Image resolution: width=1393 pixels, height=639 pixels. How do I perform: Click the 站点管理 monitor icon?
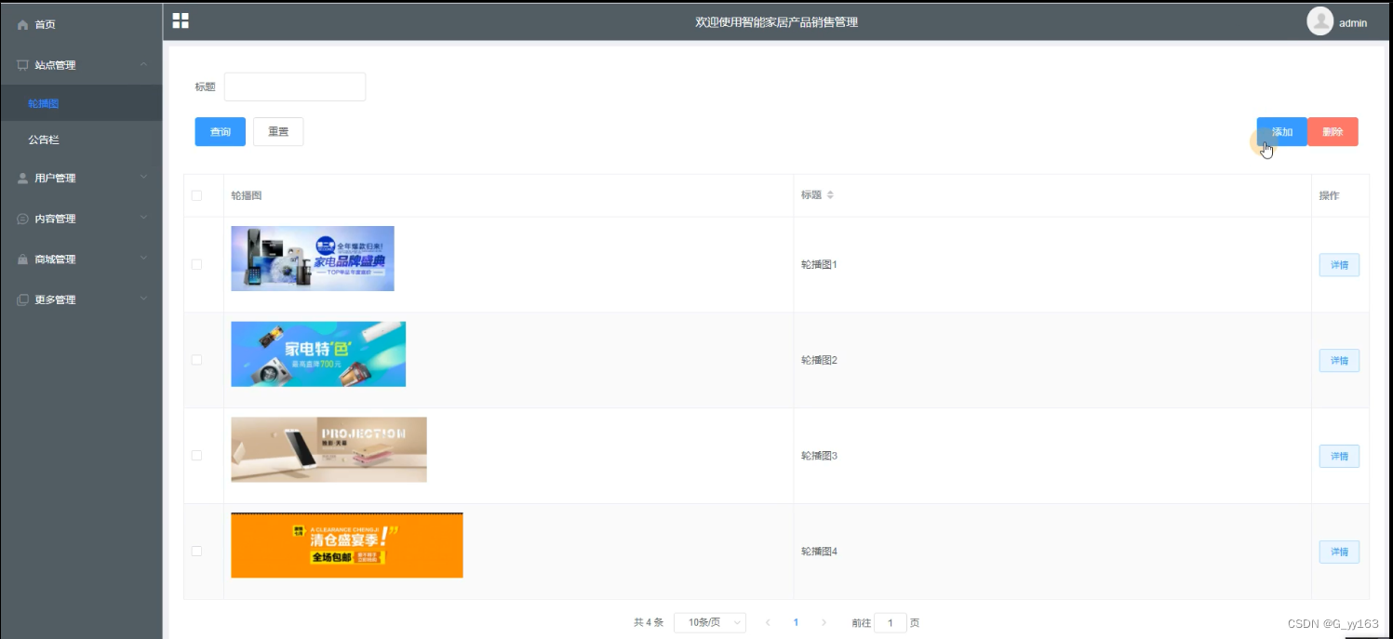pos(23,65)
